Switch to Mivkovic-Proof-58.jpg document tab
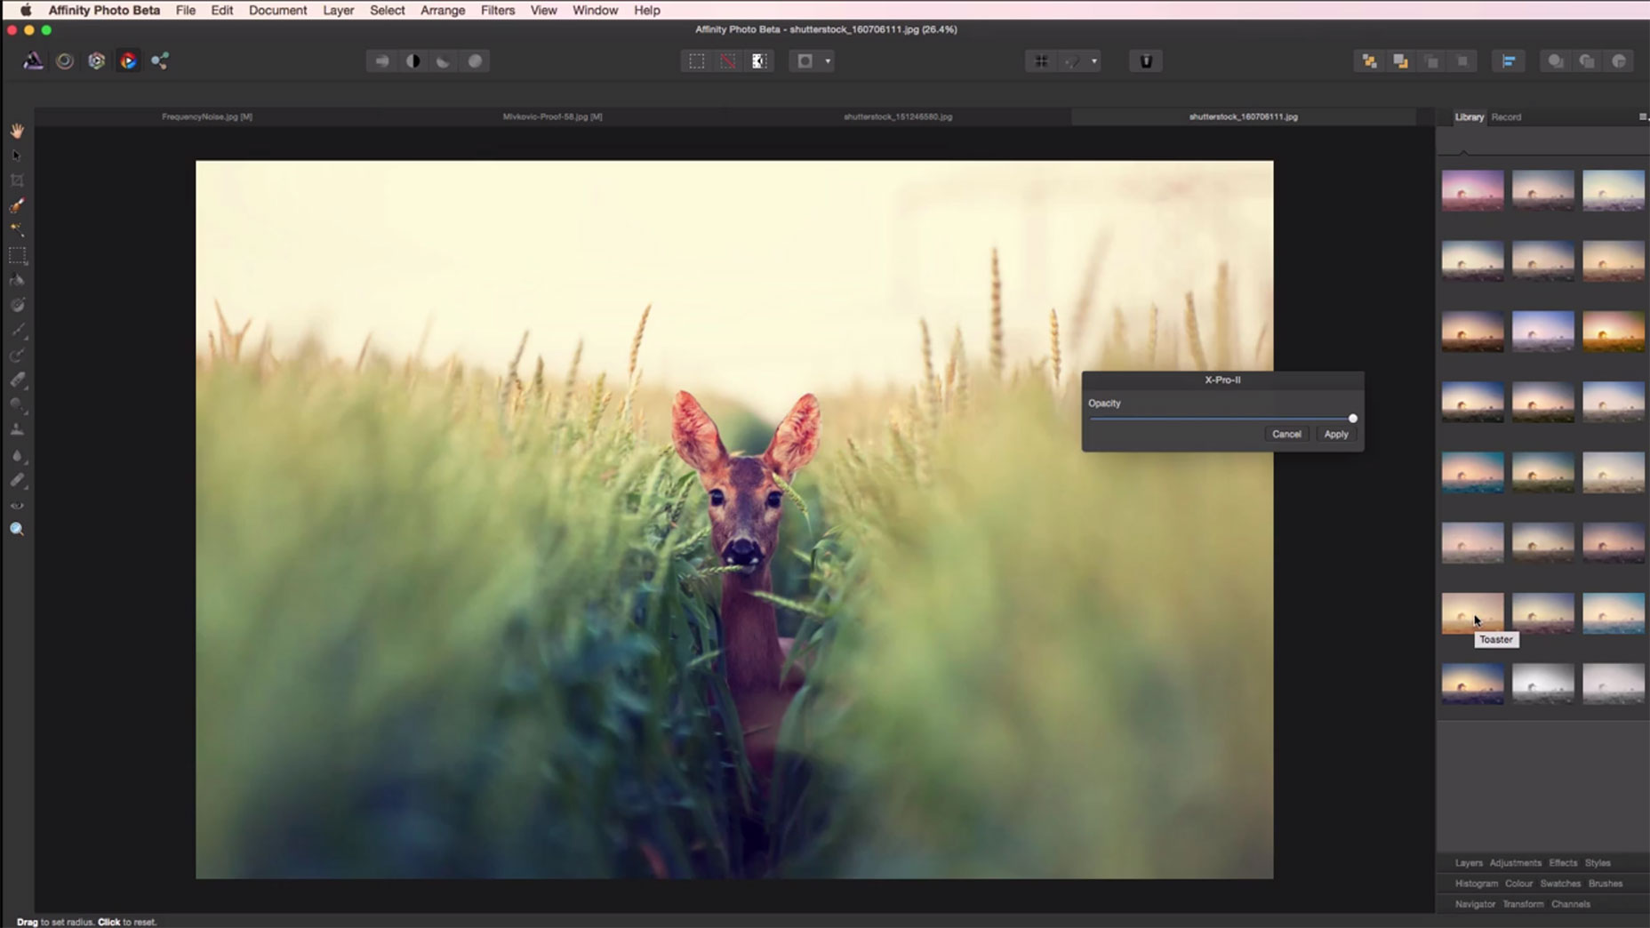 [552, 116]
